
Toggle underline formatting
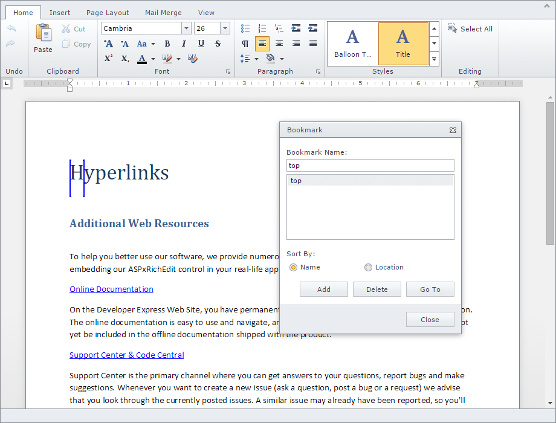pyautogui.click(x=201, y=44)
